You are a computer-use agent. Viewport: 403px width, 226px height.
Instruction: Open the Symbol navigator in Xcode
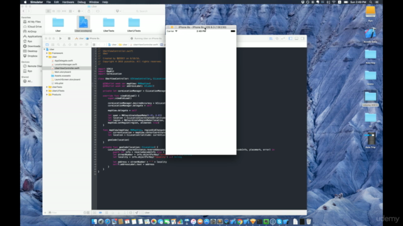pyautogui.click(x=53, y=45)
